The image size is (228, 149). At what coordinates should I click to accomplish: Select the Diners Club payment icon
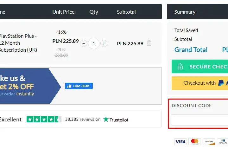[x=223, y=142]
